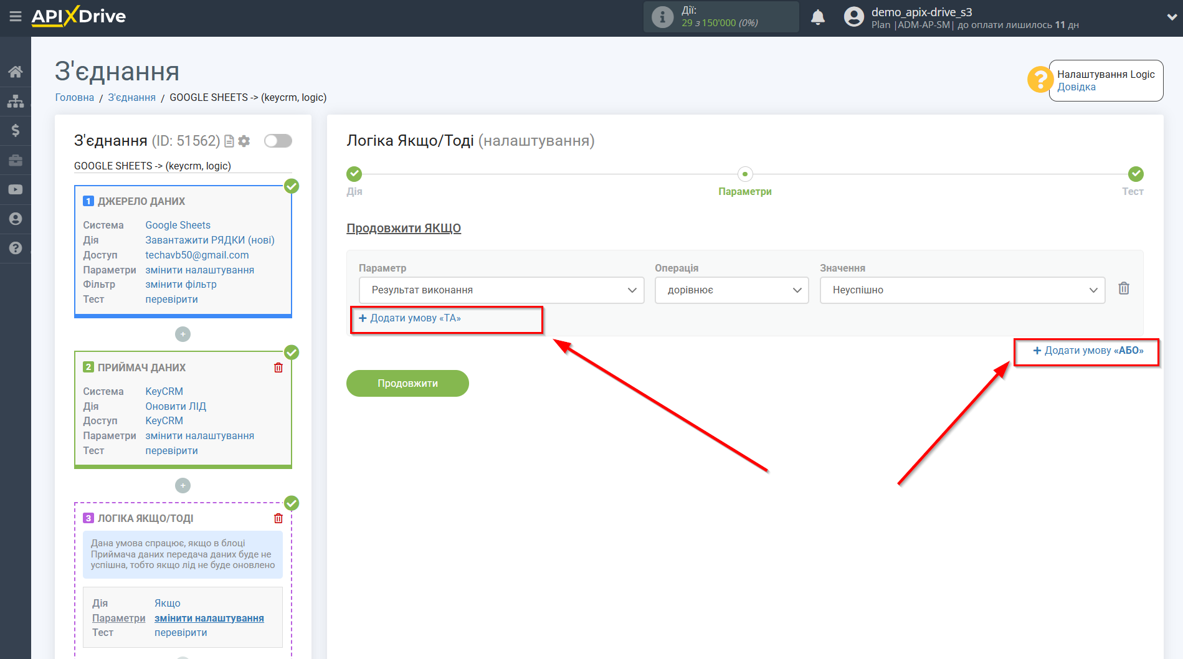Open the actions info icon
The image size is (1183, 659).
click(662, 17)
